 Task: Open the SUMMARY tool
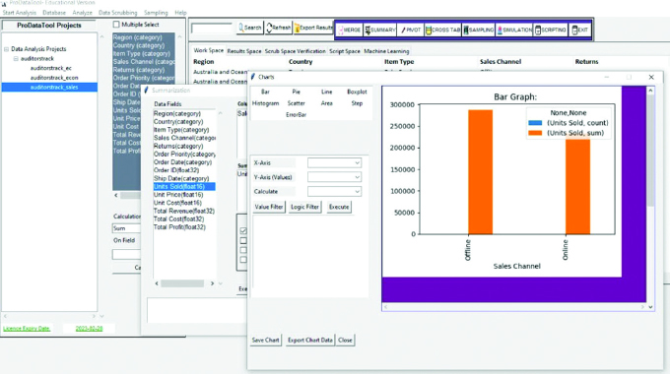380,30
